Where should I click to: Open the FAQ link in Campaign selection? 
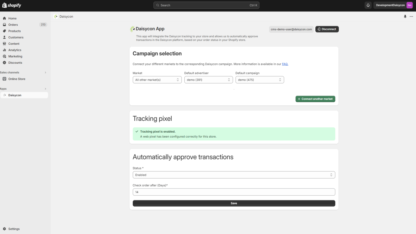285,64
